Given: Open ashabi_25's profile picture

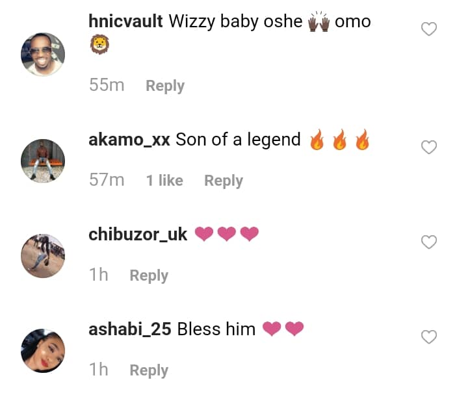Looking at the screenshot, I should click(44, 350).
